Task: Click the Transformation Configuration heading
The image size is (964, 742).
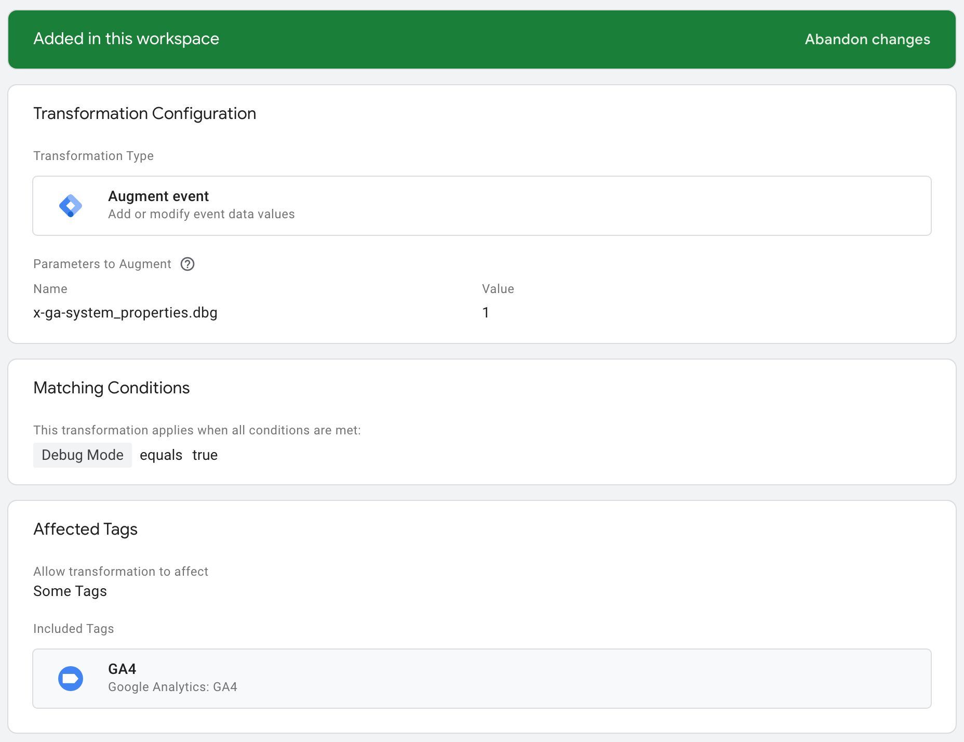Action: pos(145,113)
